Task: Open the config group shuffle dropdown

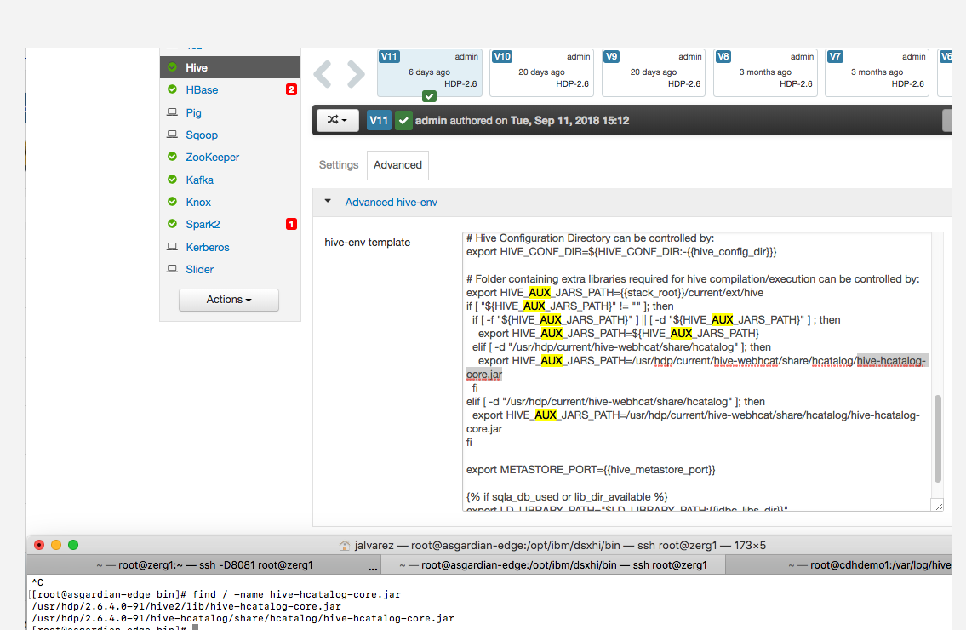Action: (337, 121)
